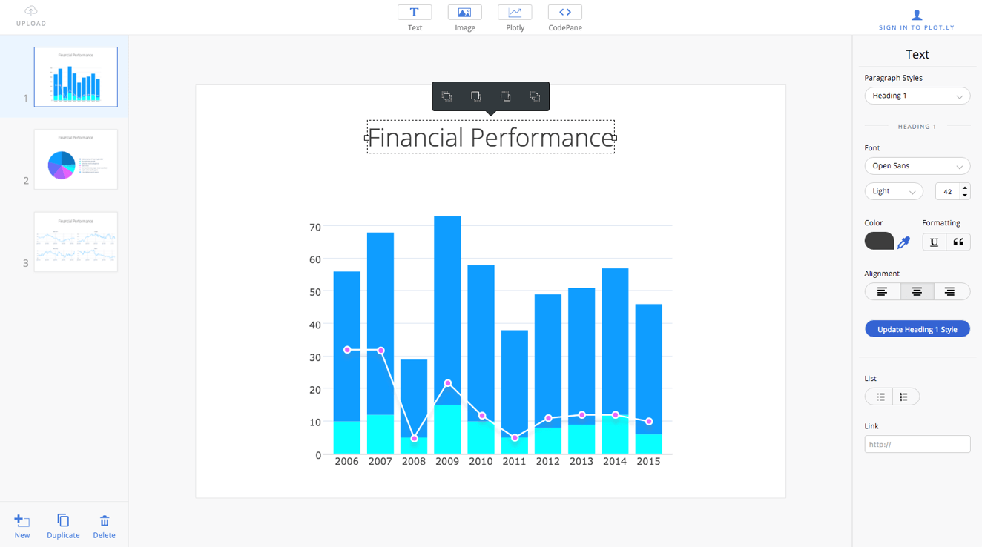Image resolution: width=982 pixels, height=547 pixels.
Task: Insert a Text element from top toolbar
Action: coord(415,12)
